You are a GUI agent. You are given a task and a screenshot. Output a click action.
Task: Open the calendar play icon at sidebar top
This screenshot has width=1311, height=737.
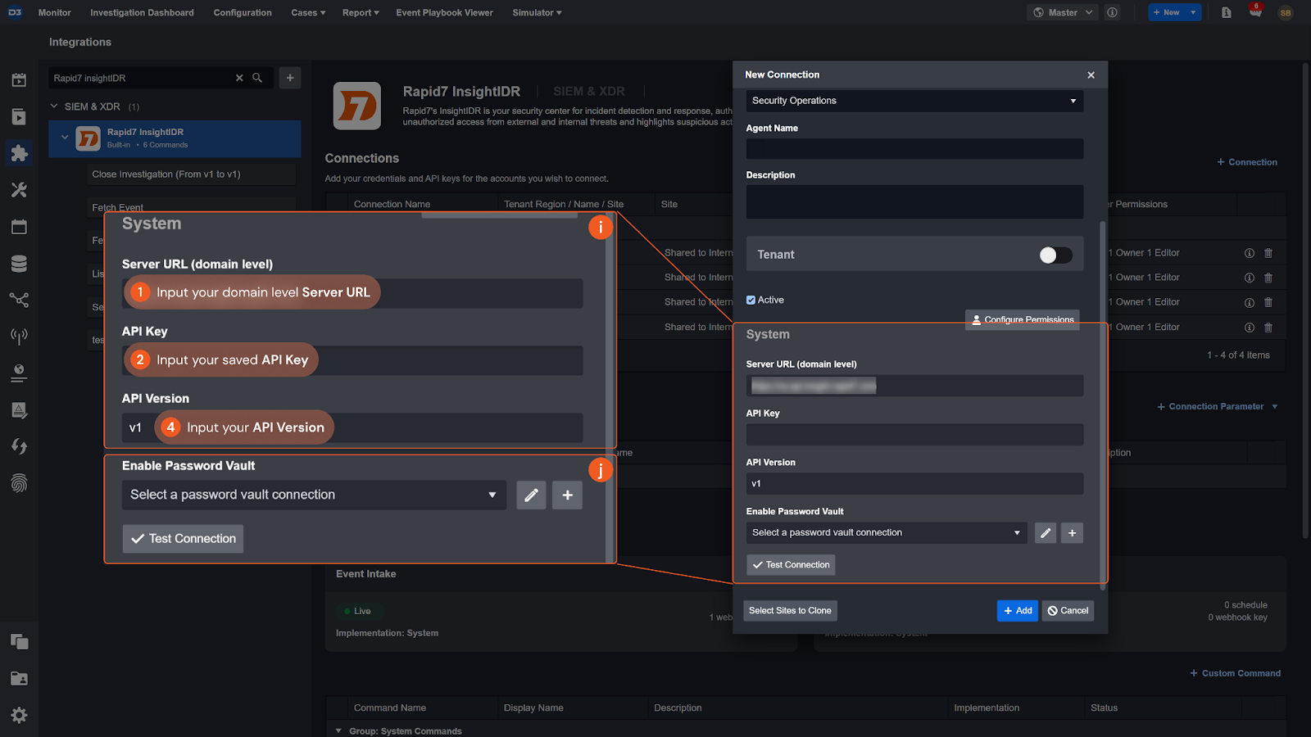(x=19, y=79)
